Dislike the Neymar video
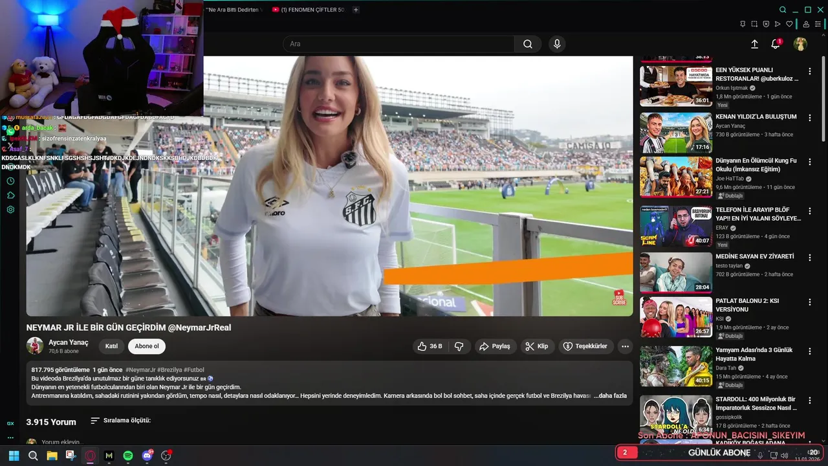This screenshot has width=828, height=466. (459, 346)
